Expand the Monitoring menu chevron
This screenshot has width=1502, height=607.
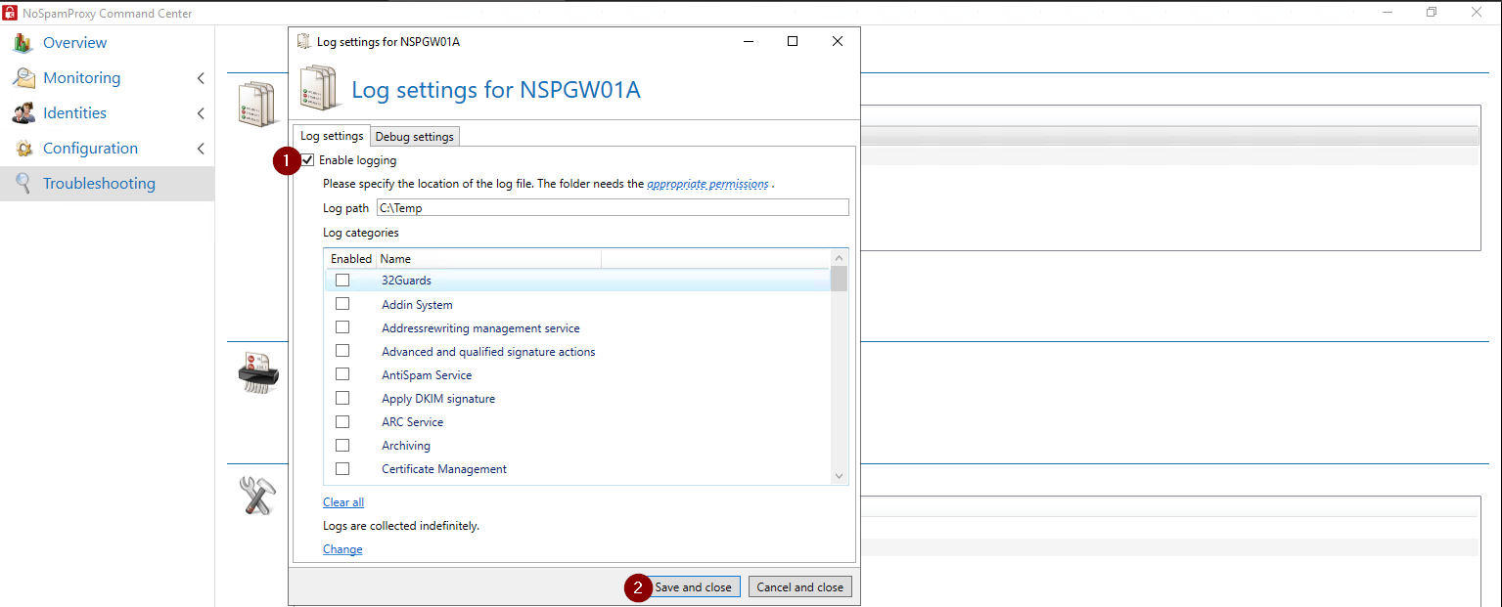click(x=201, y=78)
